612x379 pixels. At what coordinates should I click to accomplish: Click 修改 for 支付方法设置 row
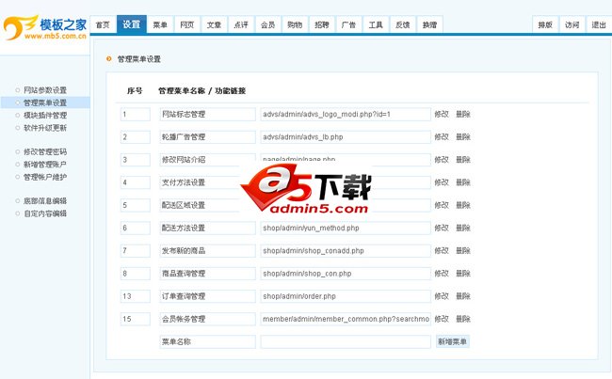(442, 182)
